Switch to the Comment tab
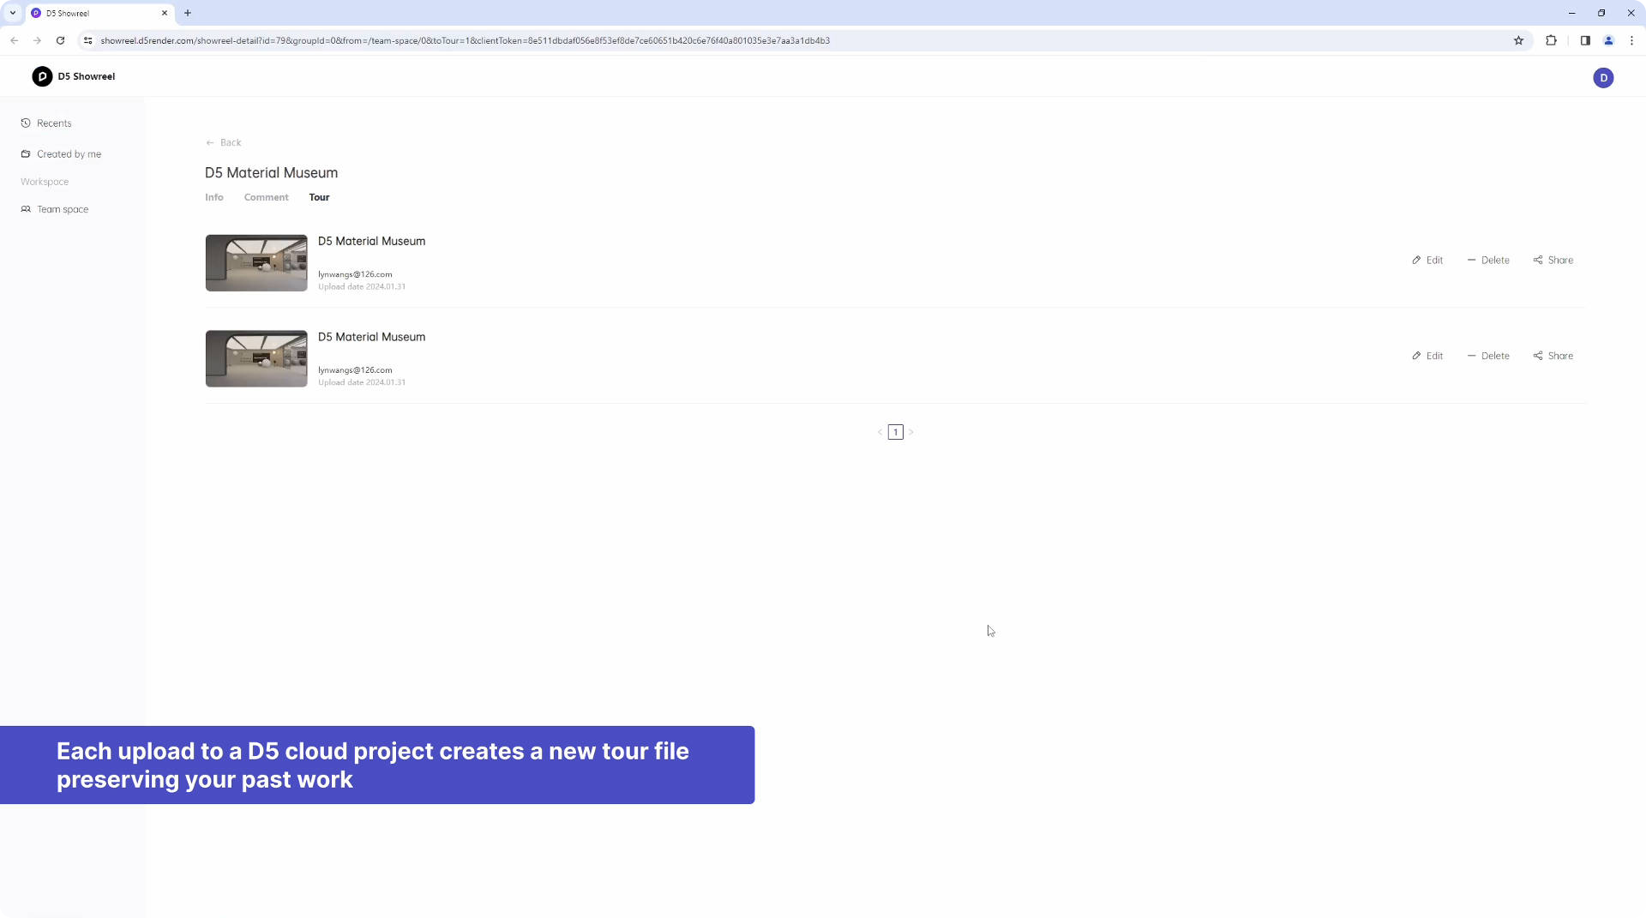 pyautogui.click(x=266, y=197)
